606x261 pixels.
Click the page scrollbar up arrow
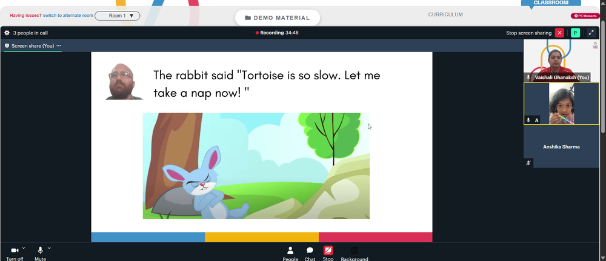(603, 2)
